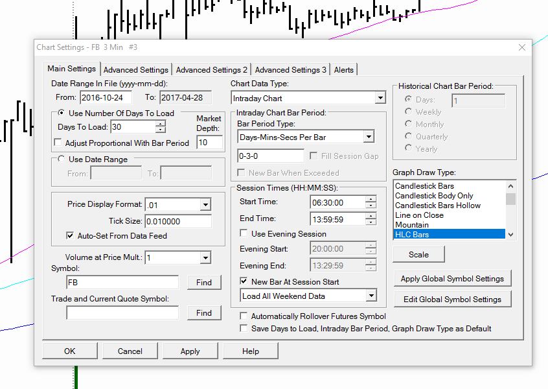
Task: Open Help for chart settings
Action: pos(251,351)
